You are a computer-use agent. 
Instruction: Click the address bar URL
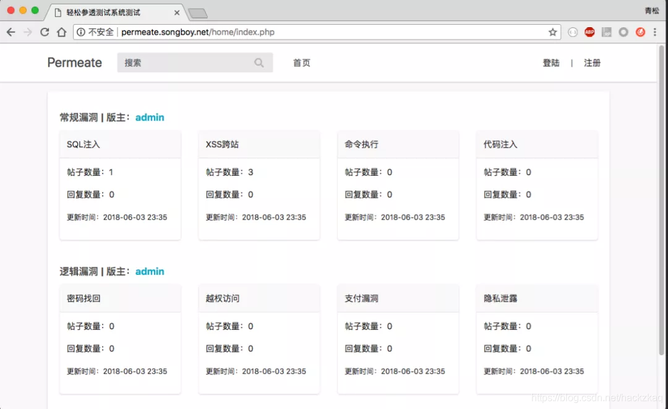198,32
